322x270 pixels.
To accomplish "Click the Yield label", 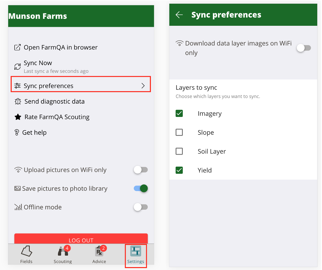I will click(x=205, y=170).
